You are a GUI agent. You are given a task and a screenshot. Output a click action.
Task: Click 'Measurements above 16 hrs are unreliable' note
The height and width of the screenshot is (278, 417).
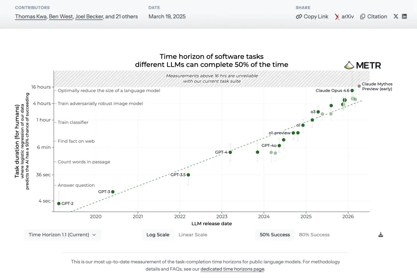(x=212, y=79)
